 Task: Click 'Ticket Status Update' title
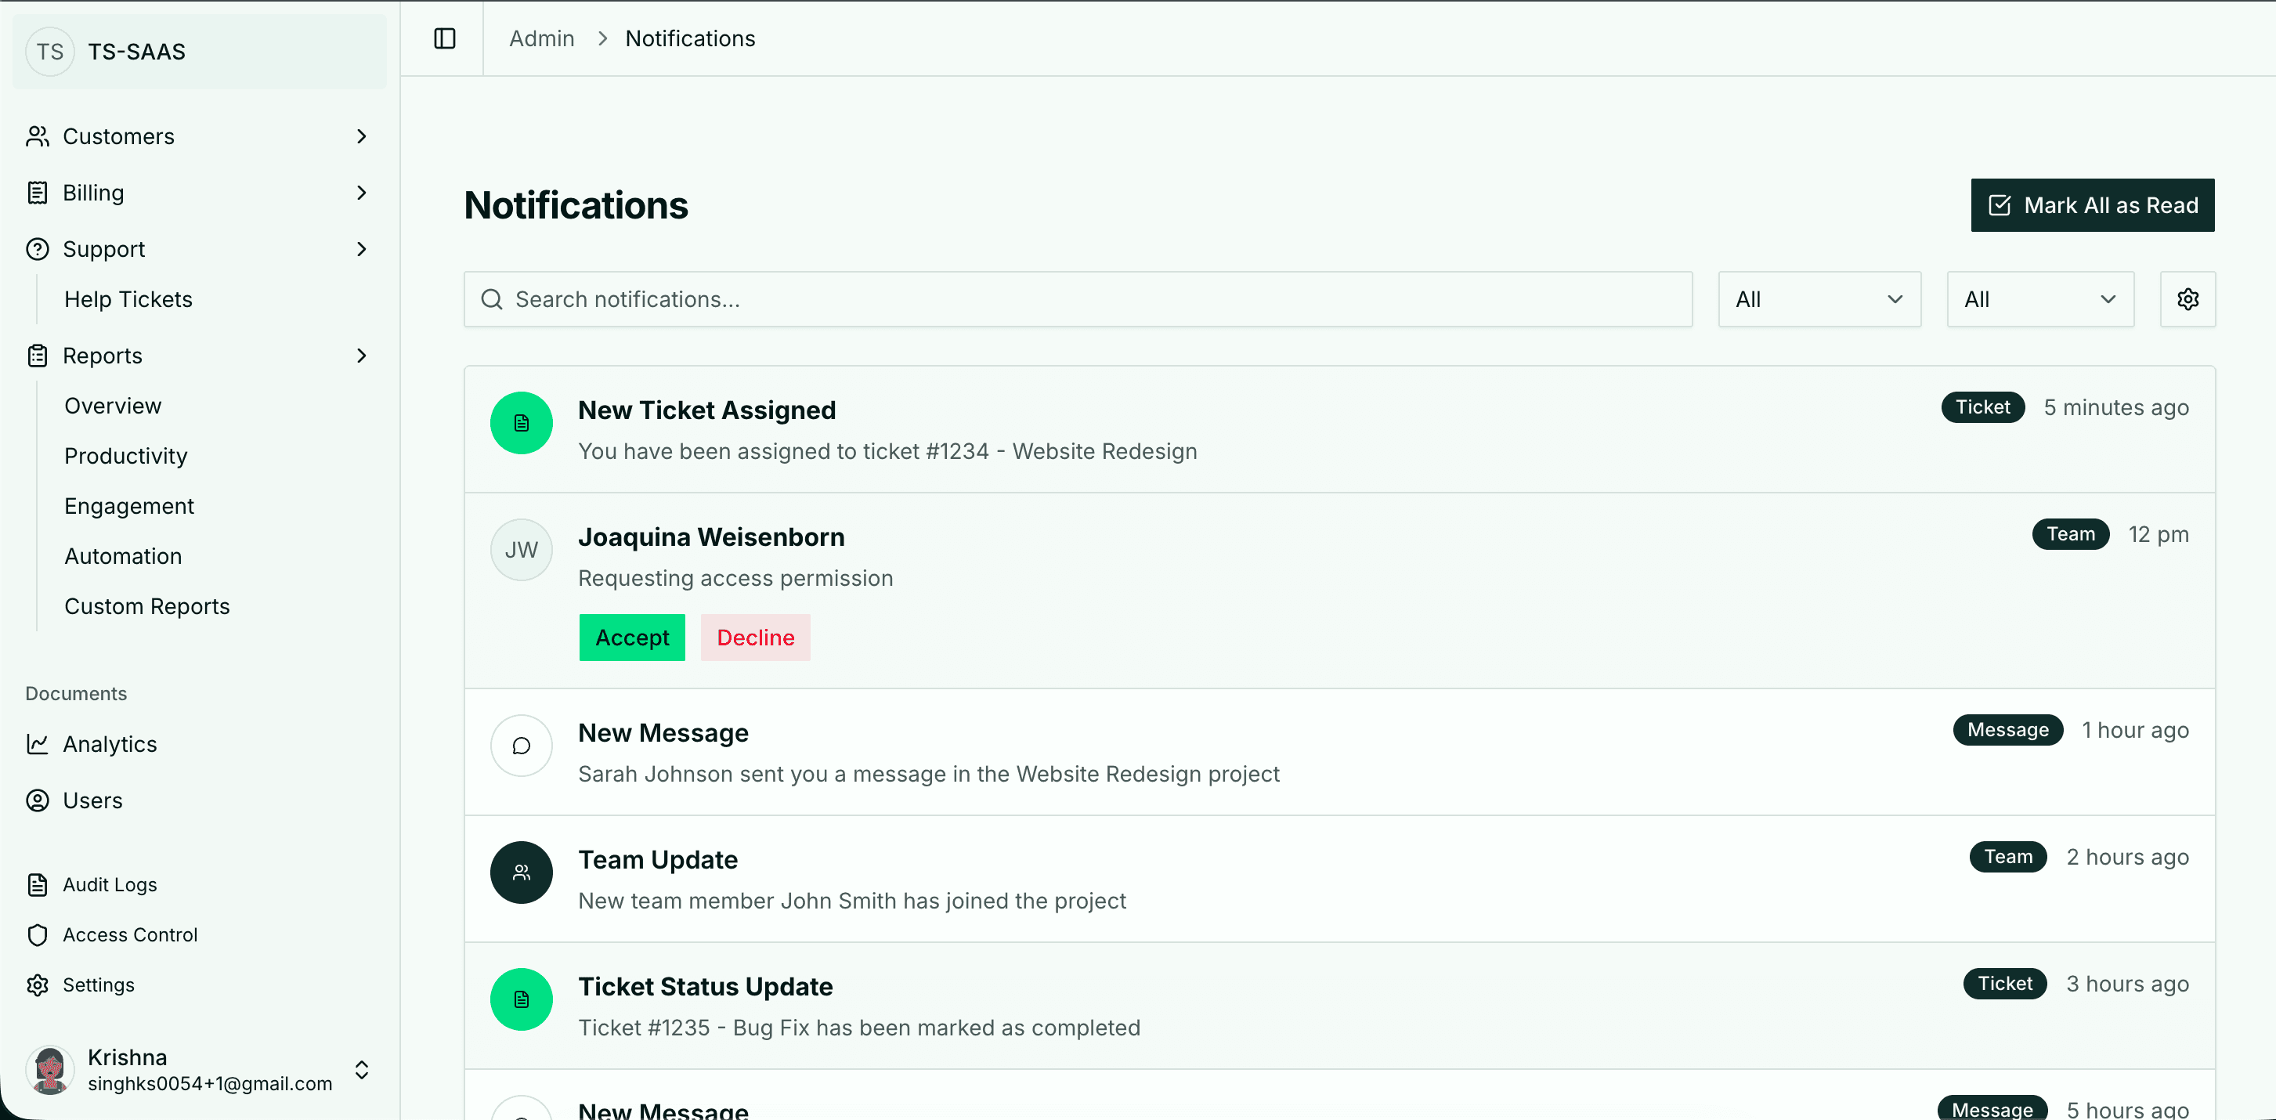point(705,987)
